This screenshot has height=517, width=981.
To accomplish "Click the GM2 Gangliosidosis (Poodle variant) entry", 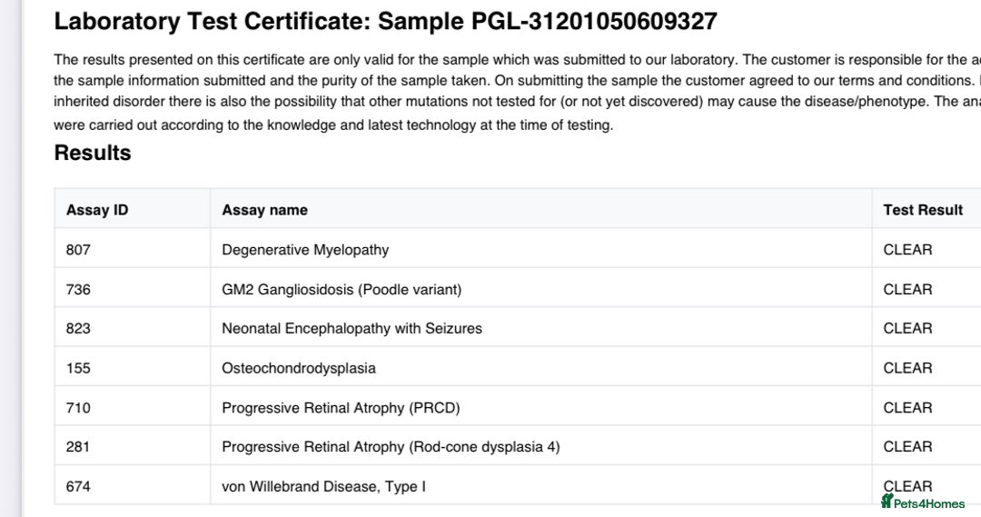I will (342, 290).
